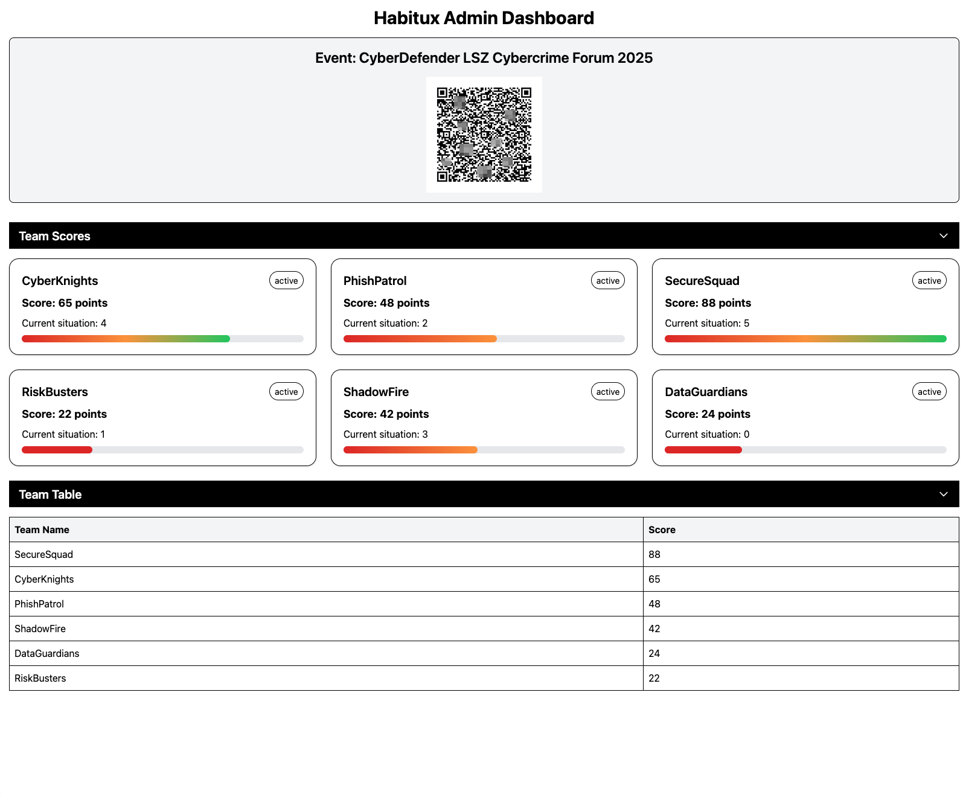Click score cell 88 in table

coord(801,554)
